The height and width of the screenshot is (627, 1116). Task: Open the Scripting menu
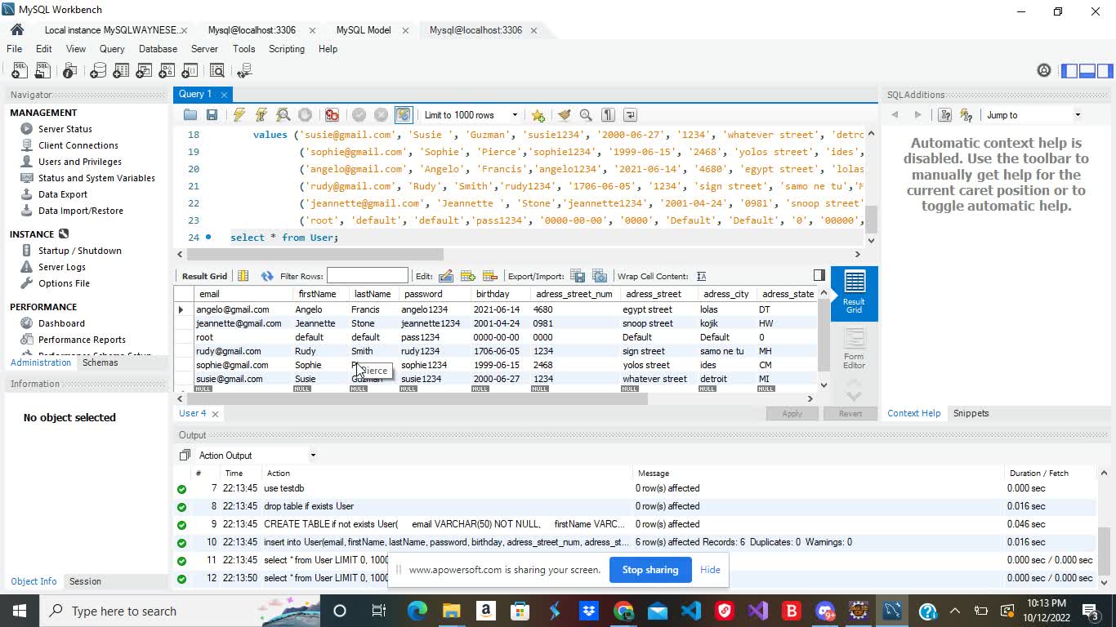point(286,49)
